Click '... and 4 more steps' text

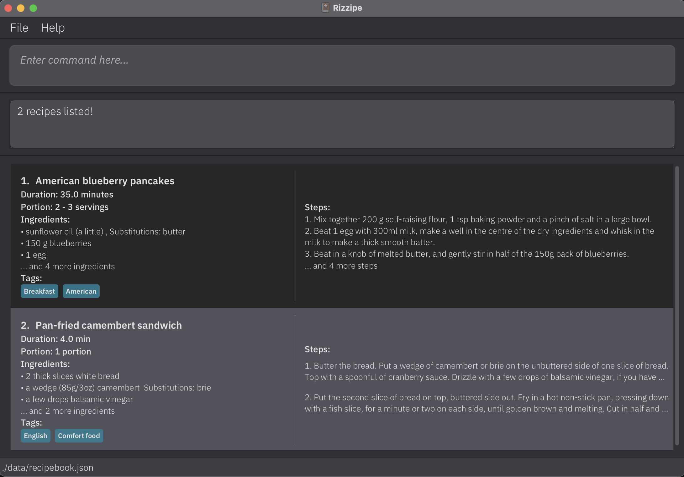(x=341, y=266)
